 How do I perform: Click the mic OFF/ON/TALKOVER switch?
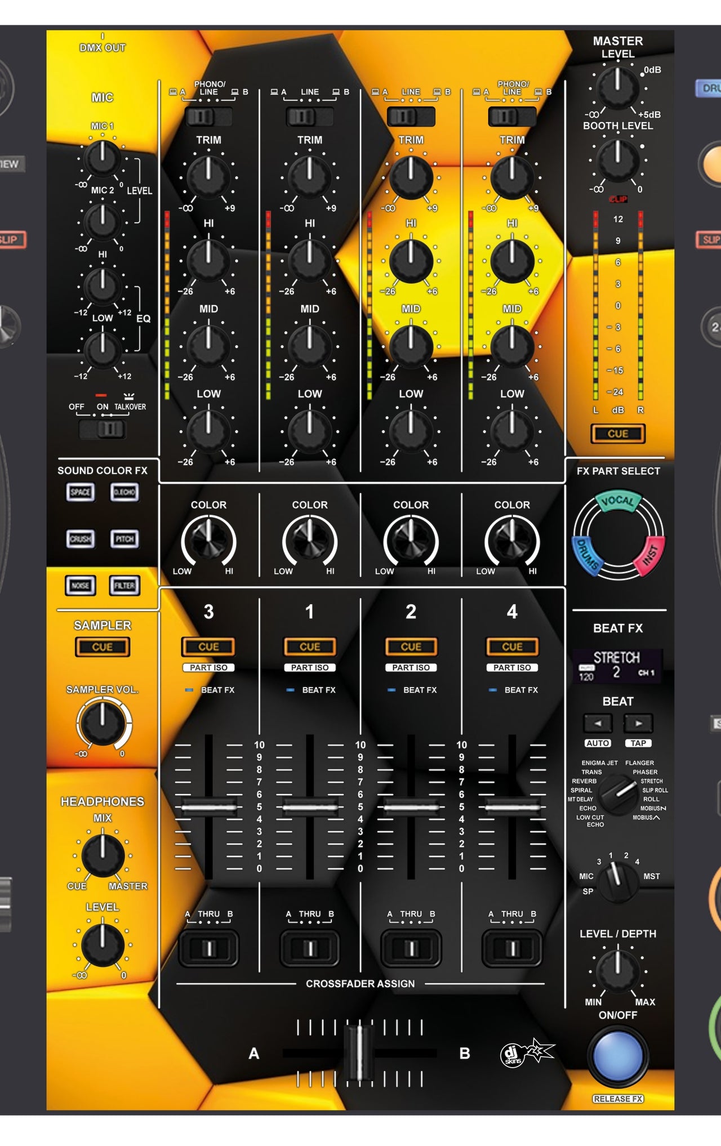coord(103,430)
